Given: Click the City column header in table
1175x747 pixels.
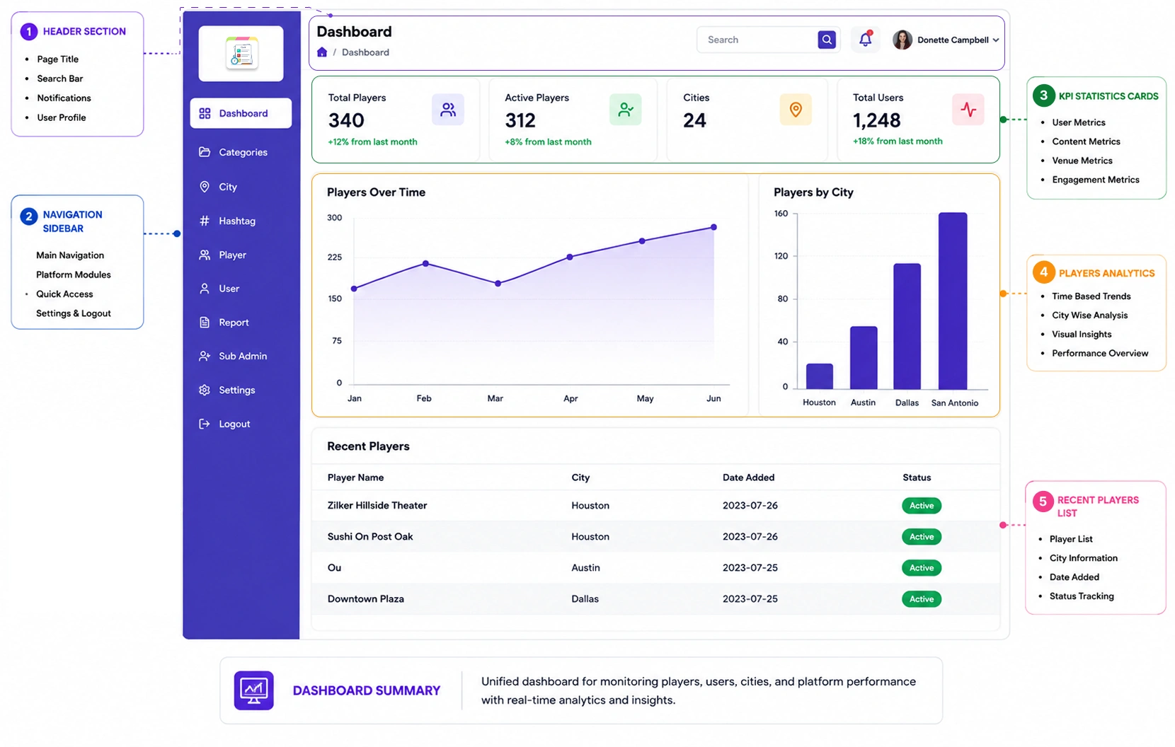Looking at the screenshot, I should click(x=580, y=477).
